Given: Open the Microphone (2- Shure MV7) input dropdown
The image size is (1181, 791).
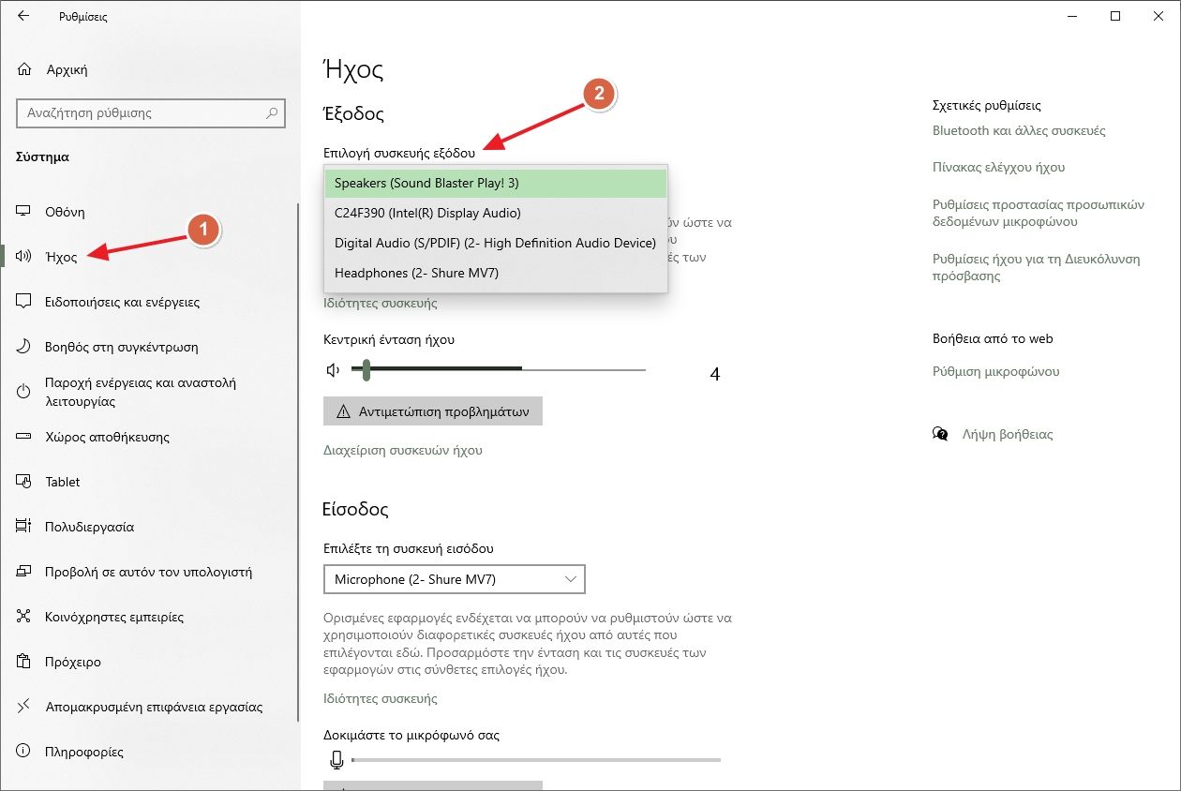Looking at the screenshot, I should coord(454,579).
